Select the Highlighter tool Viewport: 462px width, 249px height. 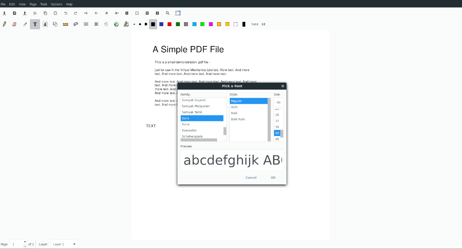point(25,24)
